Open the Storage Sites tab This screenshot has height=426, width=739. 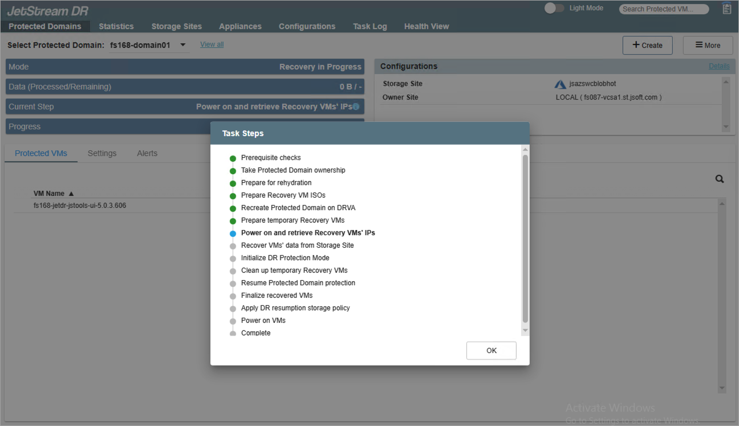click(x=176, y=26)
